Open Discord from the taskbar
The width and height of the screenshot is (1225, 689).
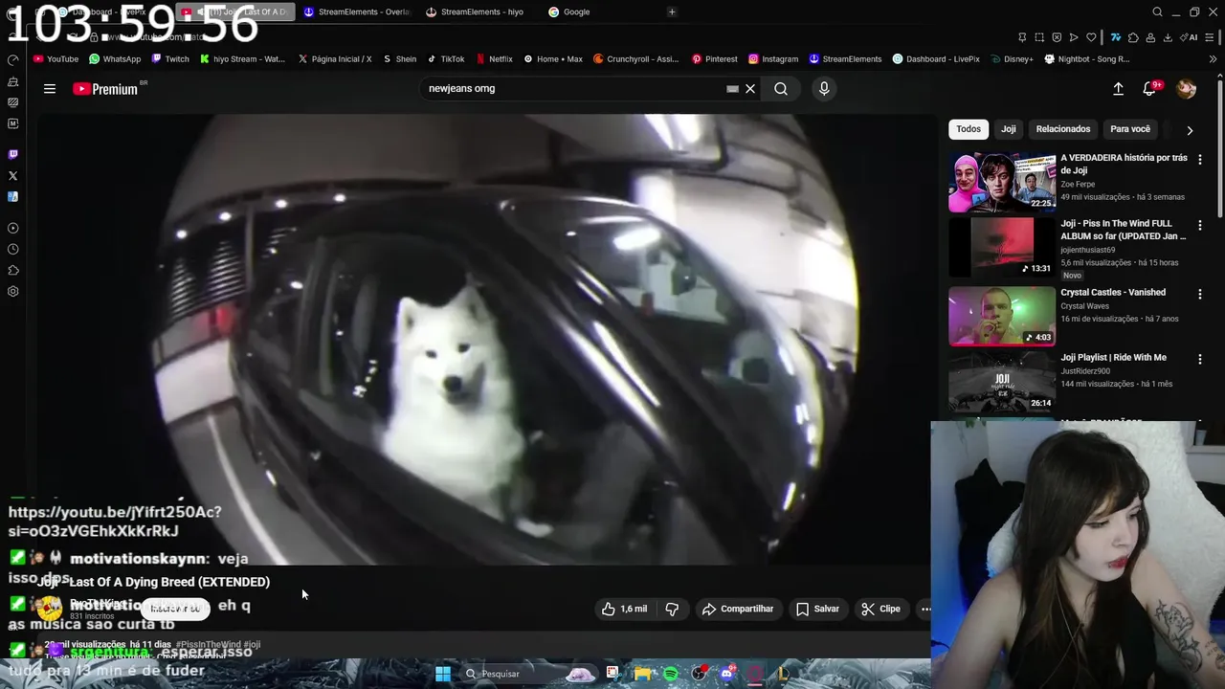click(x=727, y=674)
